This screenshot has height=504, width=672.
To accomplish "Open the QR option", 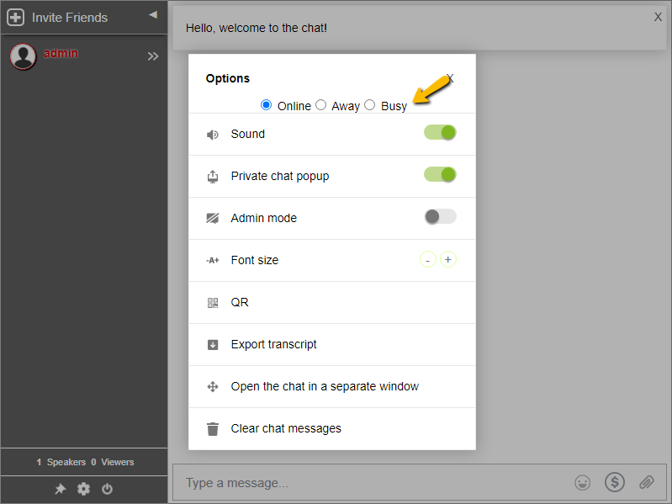I will click(332, 303).
